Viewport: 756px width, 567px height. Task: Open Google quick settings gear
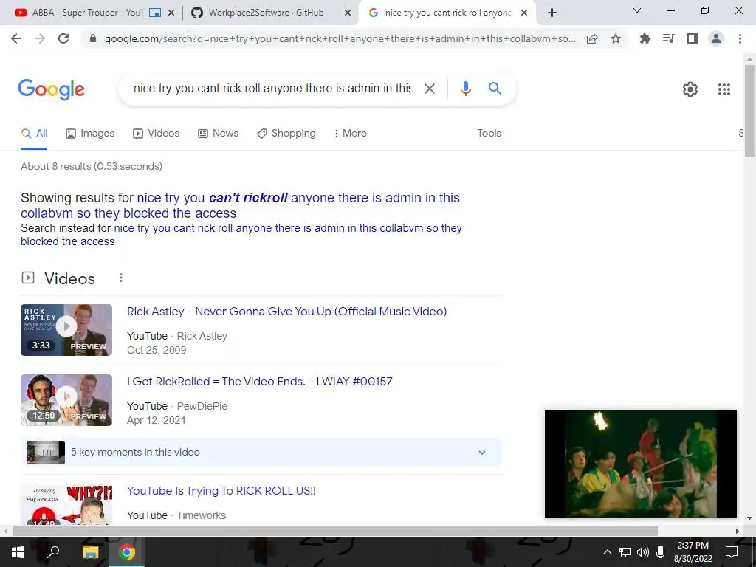click(690, 89)
